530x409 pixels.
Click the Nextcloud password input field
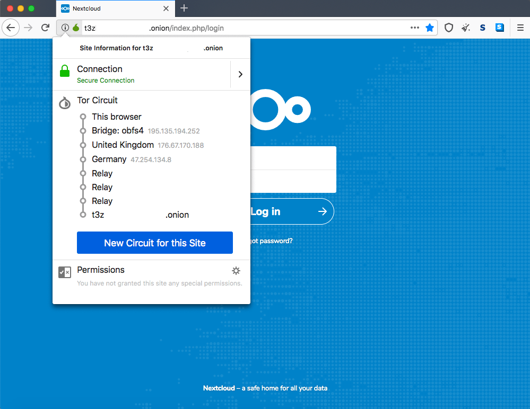pos(293,181)
